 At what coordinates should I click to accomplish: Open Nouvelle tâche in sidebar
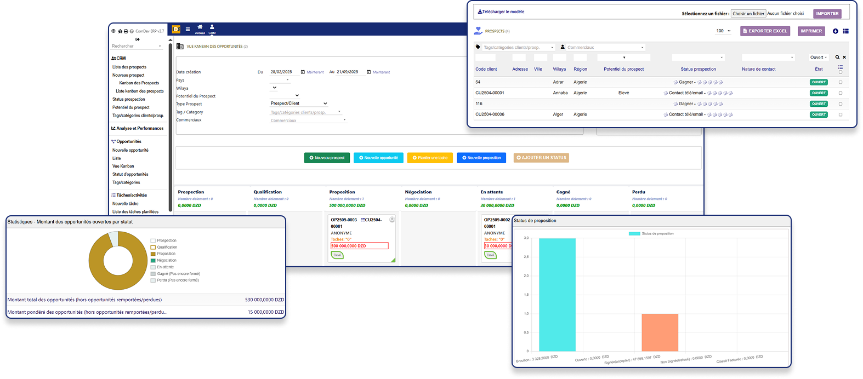coord(126,204)
